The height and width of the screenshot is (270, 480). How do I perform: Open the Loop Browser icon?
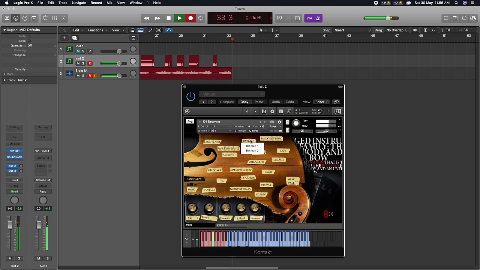click(464, 18)
